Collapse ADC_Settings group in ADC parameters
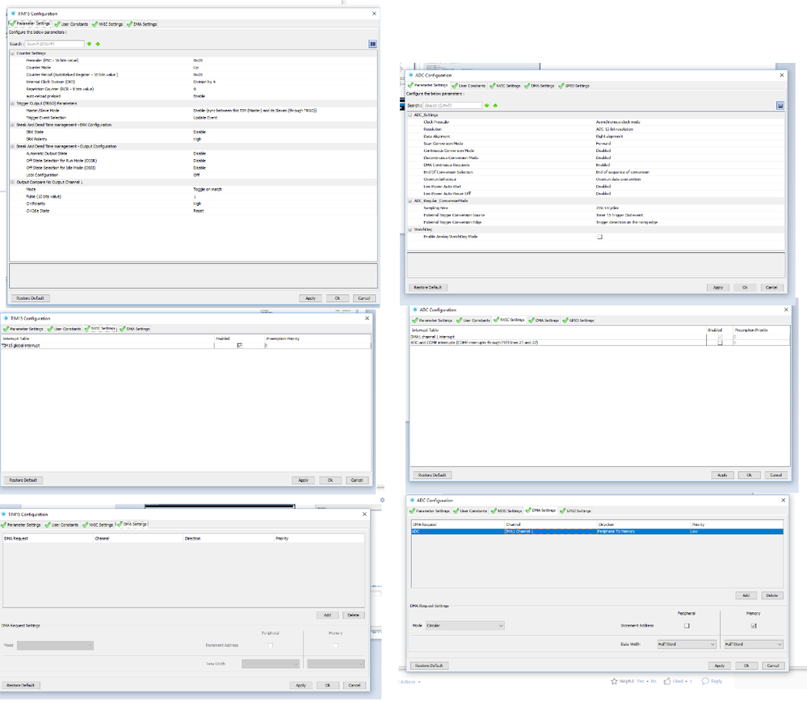Screen dimensions: 807x702 [410, 115]
